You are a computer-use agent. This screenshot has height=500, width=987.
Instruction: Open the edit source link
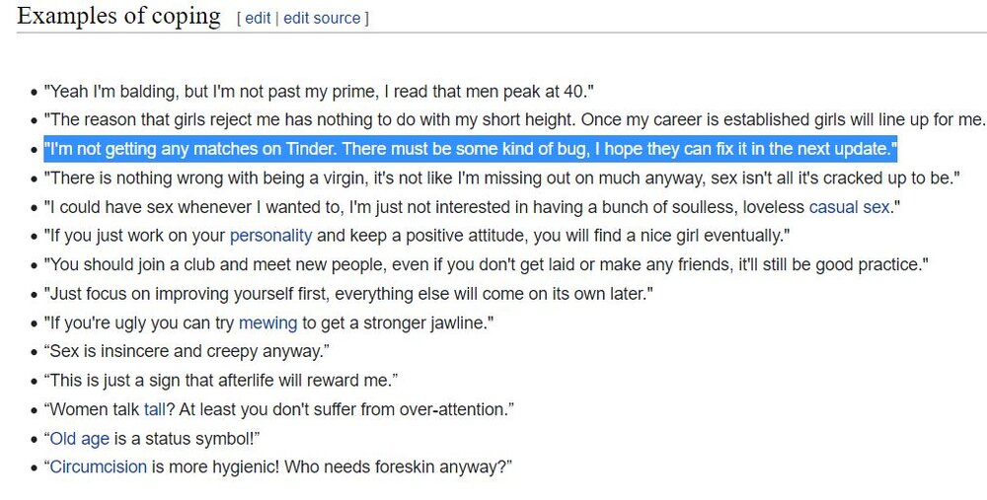tap(322, 18)
